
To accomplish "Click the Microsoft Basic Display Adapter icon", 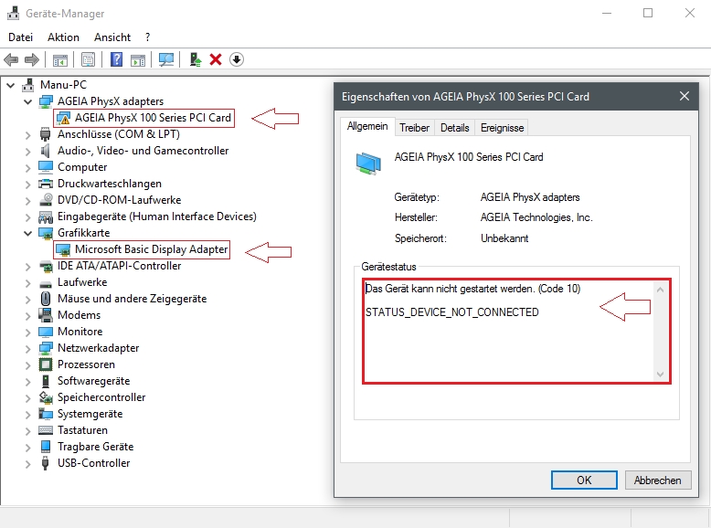I will click(x=63, y=249).
